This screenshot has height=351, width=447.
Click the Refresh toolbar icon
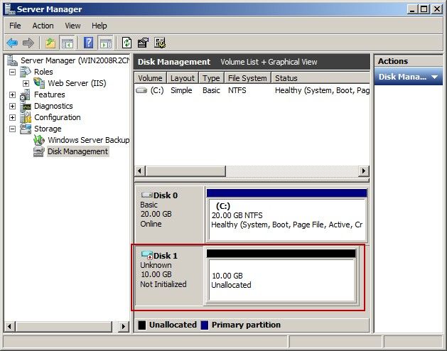126,43
